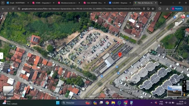Close the Email - INSPETRANS tab
This screenshot has width=189, height=106.
(28, 3)
